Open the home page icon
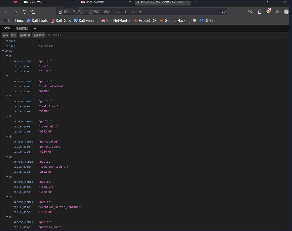292x231 pixels. (33, 12)
